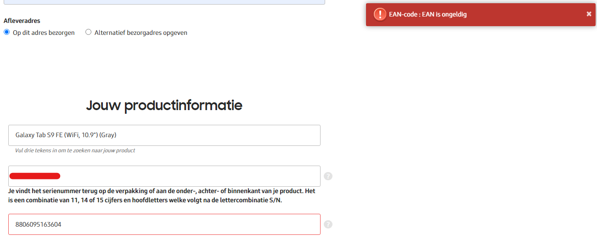The height and width of the screenshot is (239, 597).
Task: Click the 'Op dit adres bezorgen' label text
Action: point(44,33)
